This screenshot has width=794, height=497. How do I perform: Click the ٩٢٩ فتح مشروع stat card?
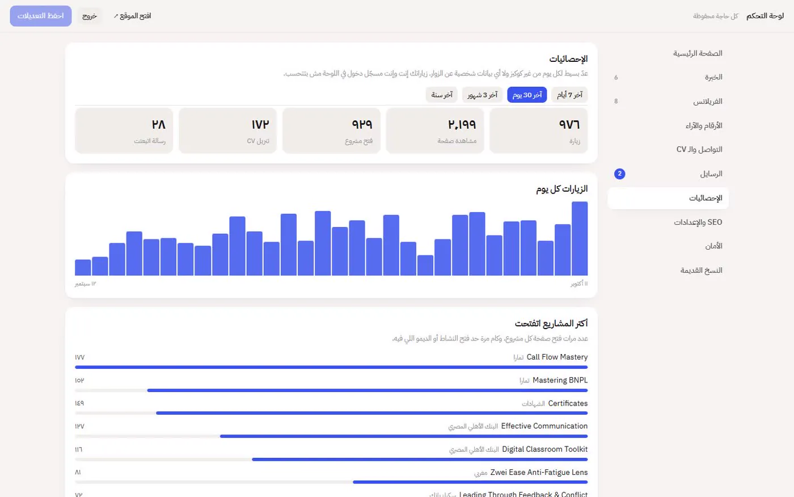tap(331, 130)
